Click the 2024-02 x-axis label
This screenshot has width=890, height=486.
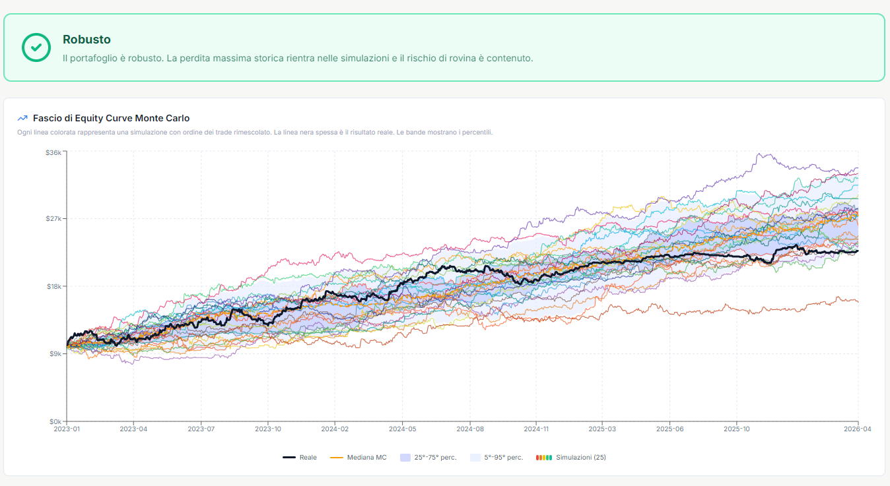(x=335, y=429)
